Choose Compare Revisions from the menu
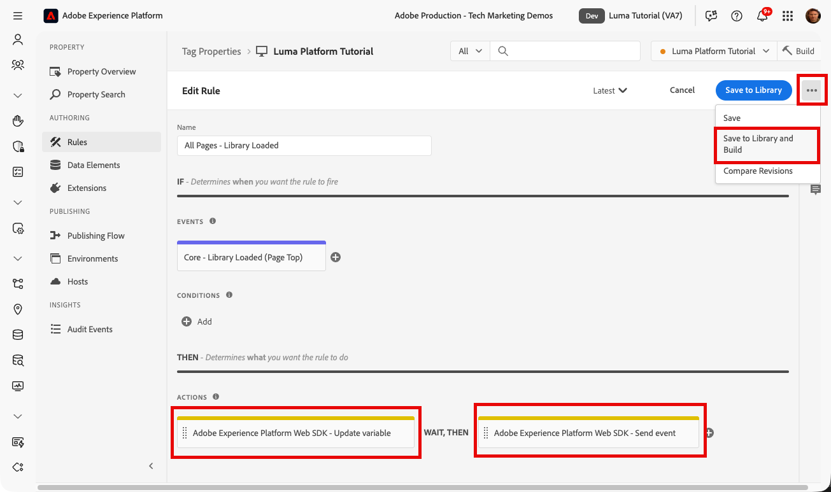This screenshot has width=831, height=492. pos(758,171)
